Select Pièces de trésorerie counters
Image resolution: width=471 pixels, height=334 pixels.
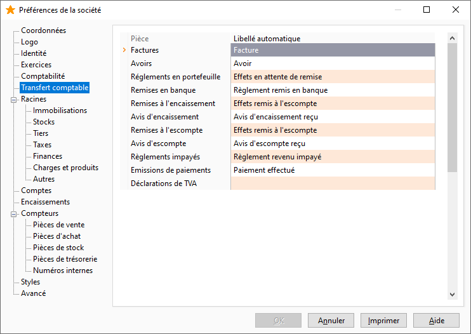coord(65,259)
